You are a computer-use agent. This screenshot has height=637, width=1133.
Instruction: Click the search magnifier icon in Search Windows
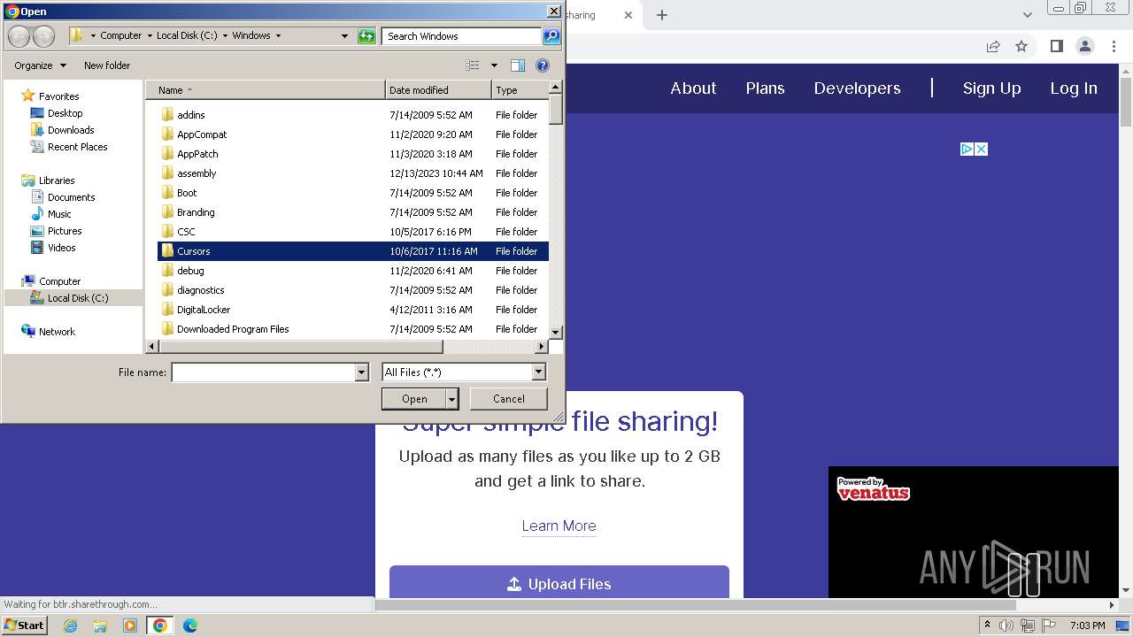(551, 36)
